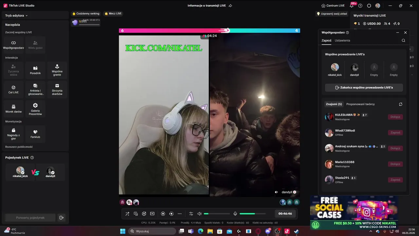Open Nagrody z gier tool
The width and height of the screenshot is (419, 236).
tap(13, 134)
